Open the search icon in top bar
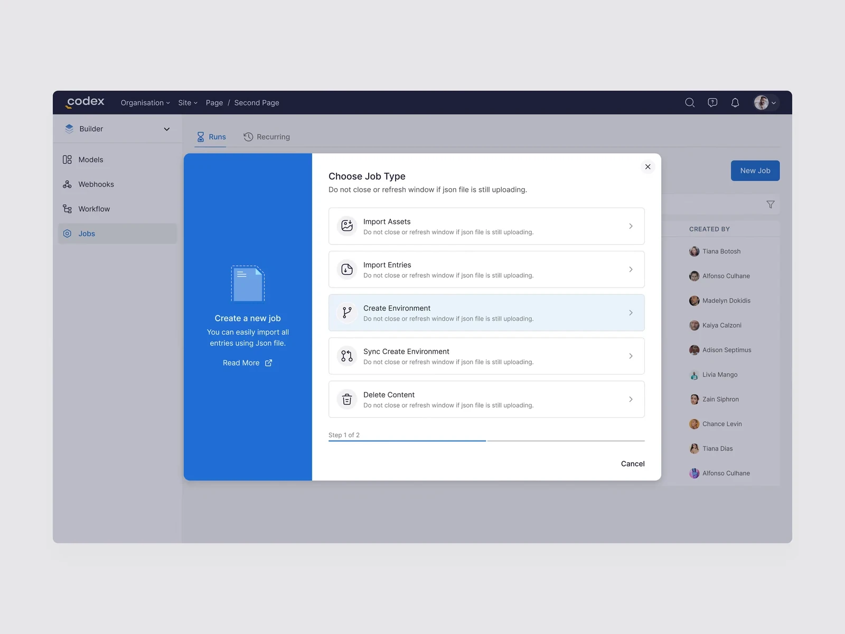 point(690,102)
